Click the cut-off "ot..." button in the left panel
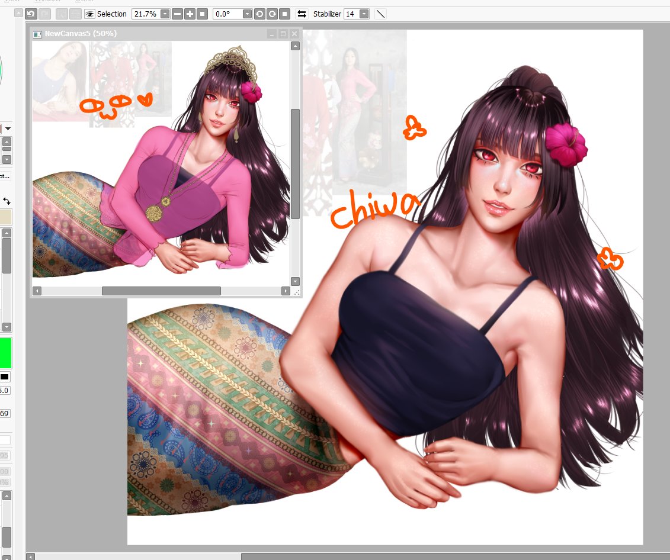Image resolution: width=670 pixels, height=560 pixels. (5, 176)
